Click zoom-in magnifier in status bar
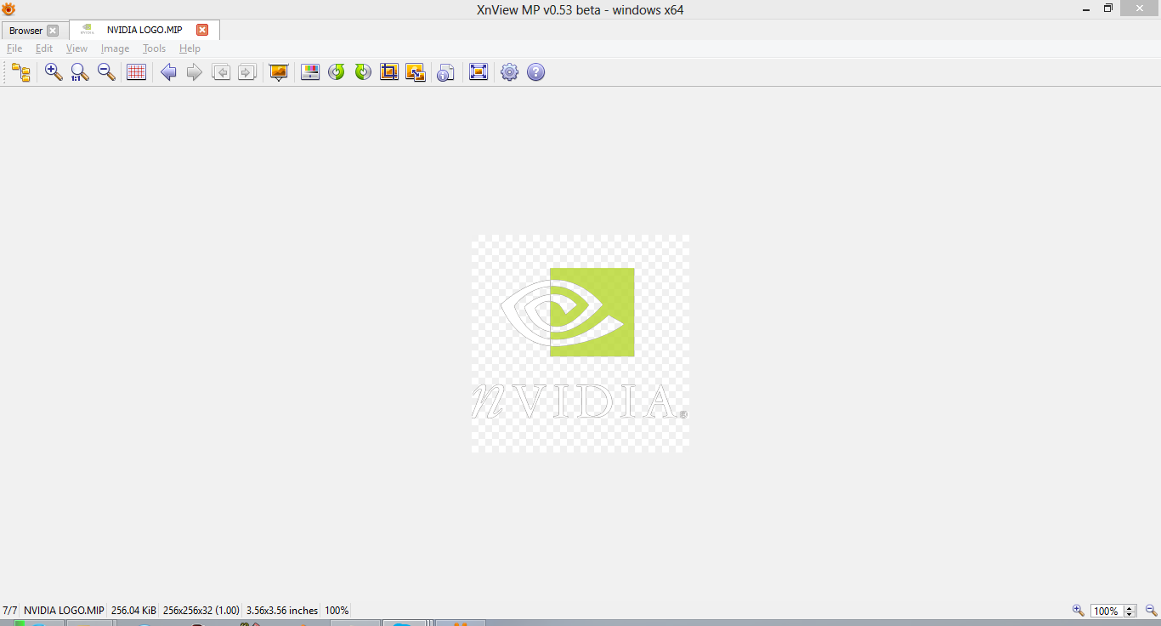Viewport: 1161px width, 626px height. coord(1078,610)
